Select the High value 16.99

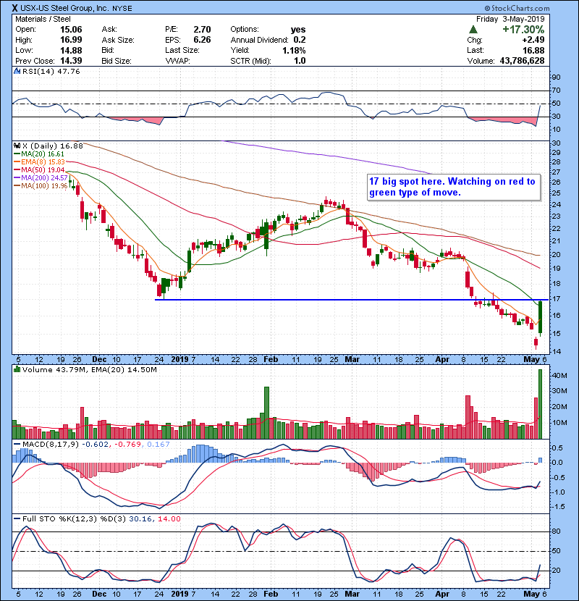coord(71,40)
